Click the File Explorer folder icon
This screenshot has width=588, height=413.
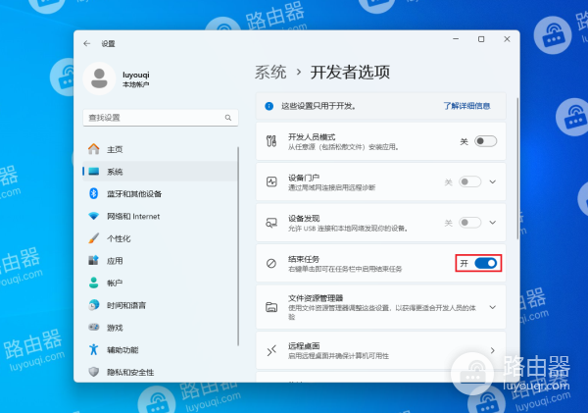tap(271, 307)
